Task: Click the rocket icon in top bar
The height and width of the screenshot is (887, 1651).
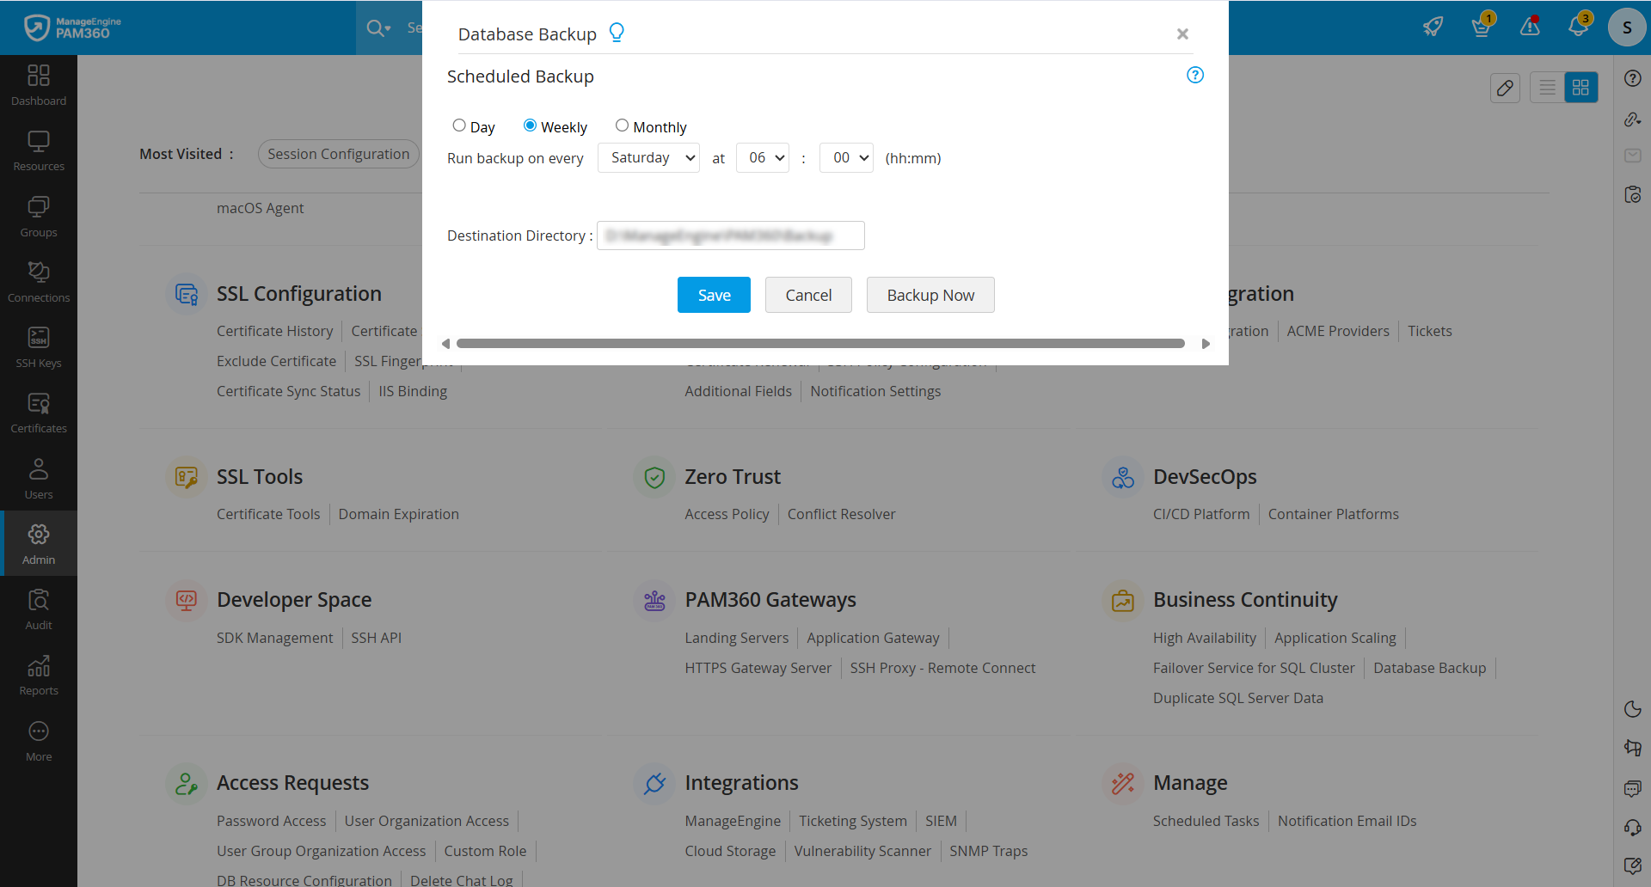Action: 1433,27
